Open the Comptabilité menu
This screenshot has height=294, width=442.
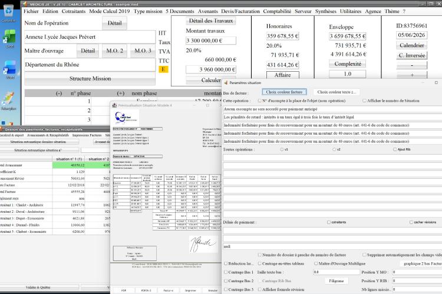(277, 11)
